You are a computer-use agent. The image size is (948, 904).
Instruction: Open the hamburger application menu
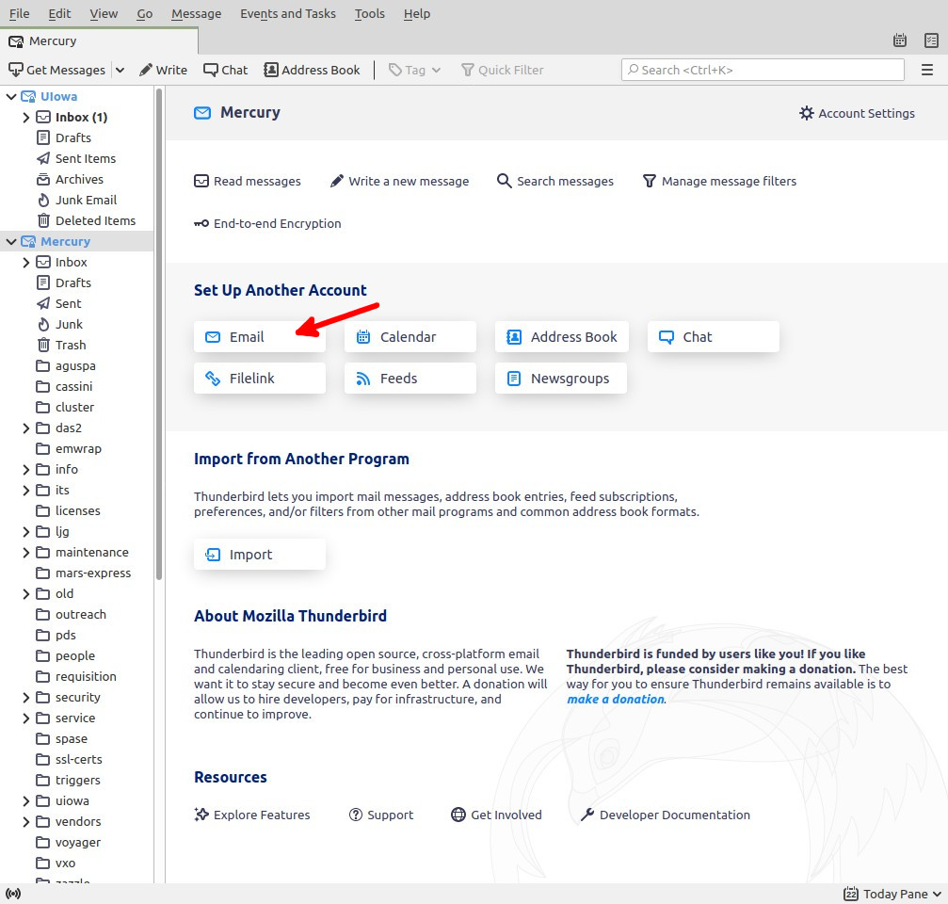927,70
